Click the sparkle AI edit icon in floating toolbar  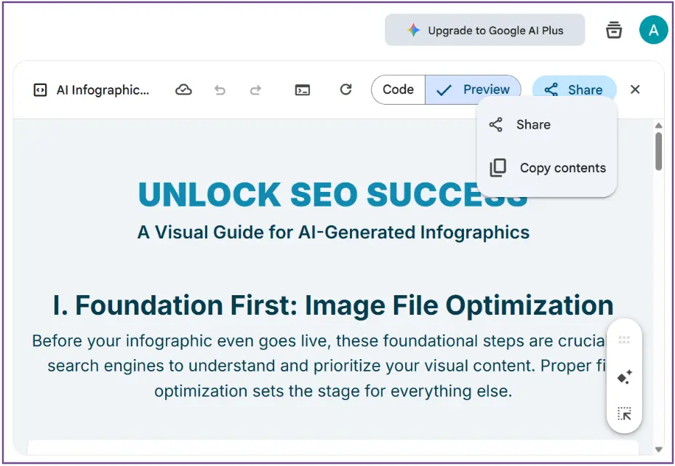(624, 377)
